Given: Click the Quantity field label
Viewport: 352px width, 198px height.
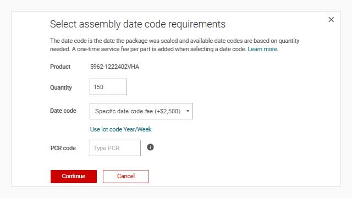Looking at the screenshot, I should (61, 87).
